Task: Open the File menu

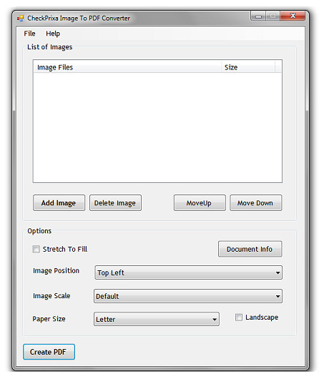Action: pyautogui.click(x=29, y=34)
